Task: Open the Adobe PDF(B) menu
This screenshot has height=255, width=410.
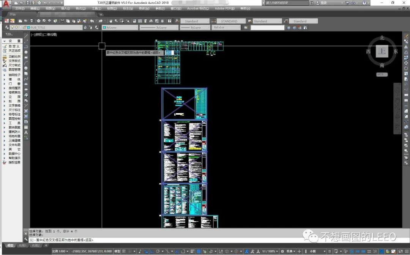Action: (225, 9)
